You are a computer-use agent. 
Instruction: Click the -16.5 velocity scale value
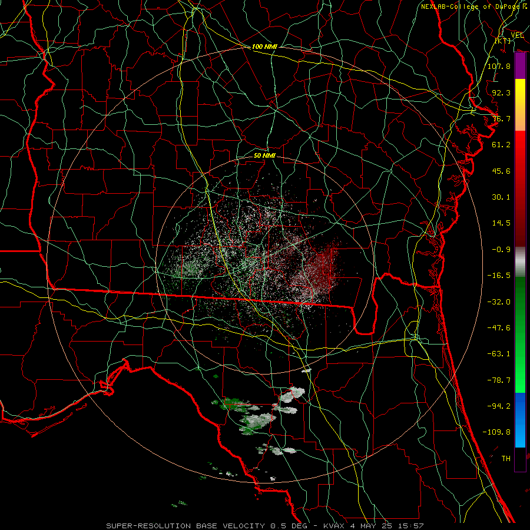click(x=499, y=276)
